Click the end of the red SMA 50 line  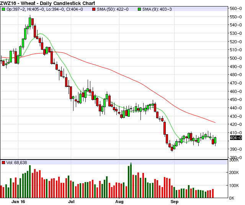click(x=215, y=122)
